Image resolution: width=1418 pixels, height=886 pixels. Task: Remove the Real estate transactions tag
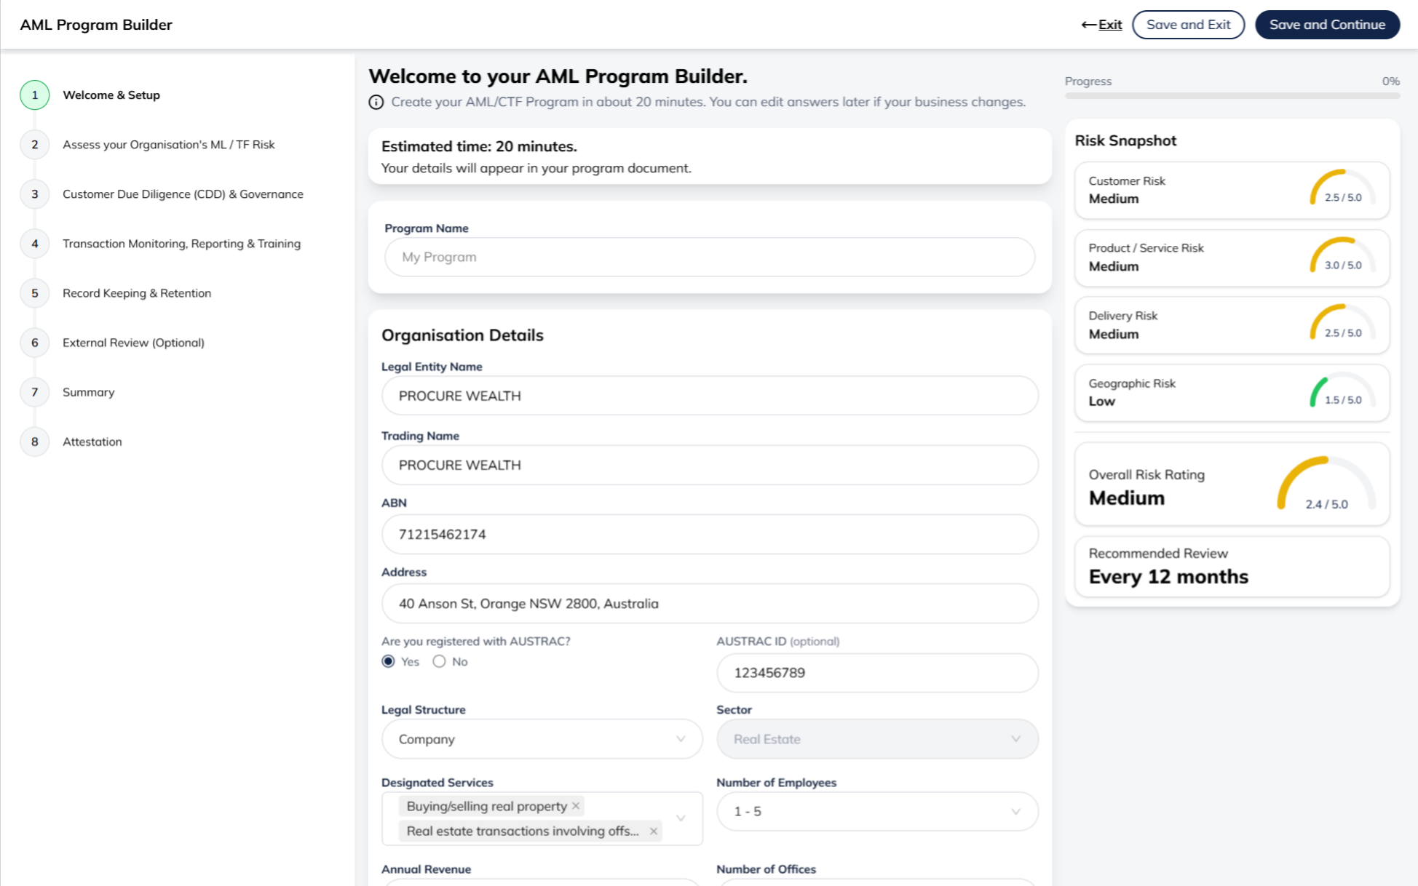654,831
